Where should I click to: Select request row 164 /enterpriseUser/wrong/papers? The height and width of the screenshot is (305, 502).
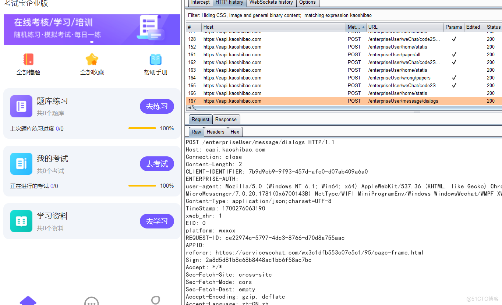pyautogui.click(x=344, y=78)
